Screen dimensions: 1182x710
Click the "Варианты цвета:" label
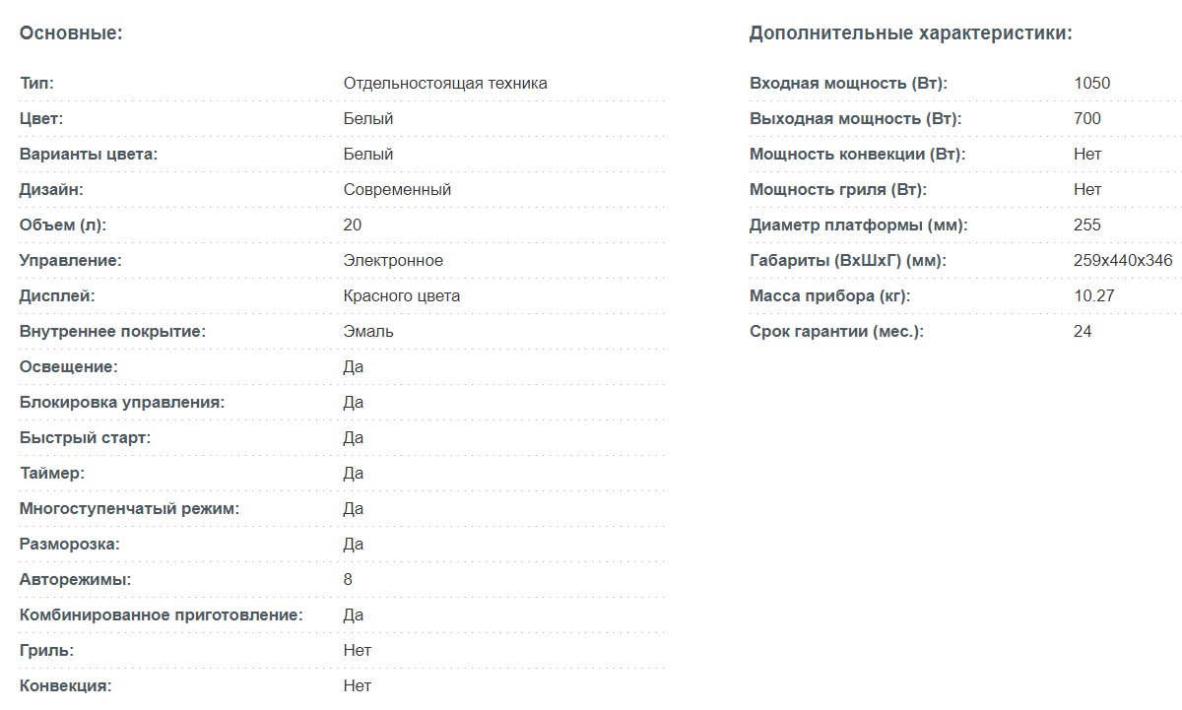click(x=89, y=154)
